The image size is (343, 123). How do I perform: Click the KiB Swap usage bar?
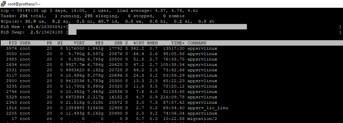click(72, 32)
